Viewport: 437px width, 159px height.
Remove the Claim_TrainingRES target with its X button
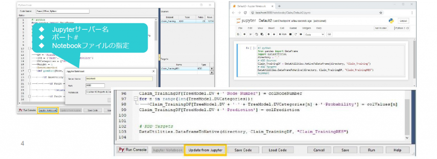coord(212,68)
